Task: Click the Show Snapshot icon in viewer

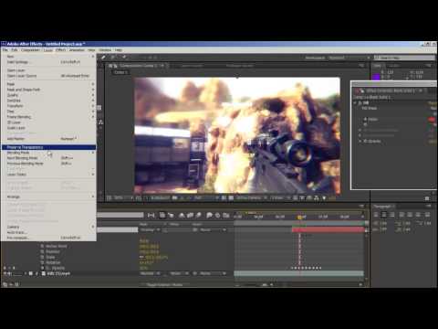Action: [182, 198]
